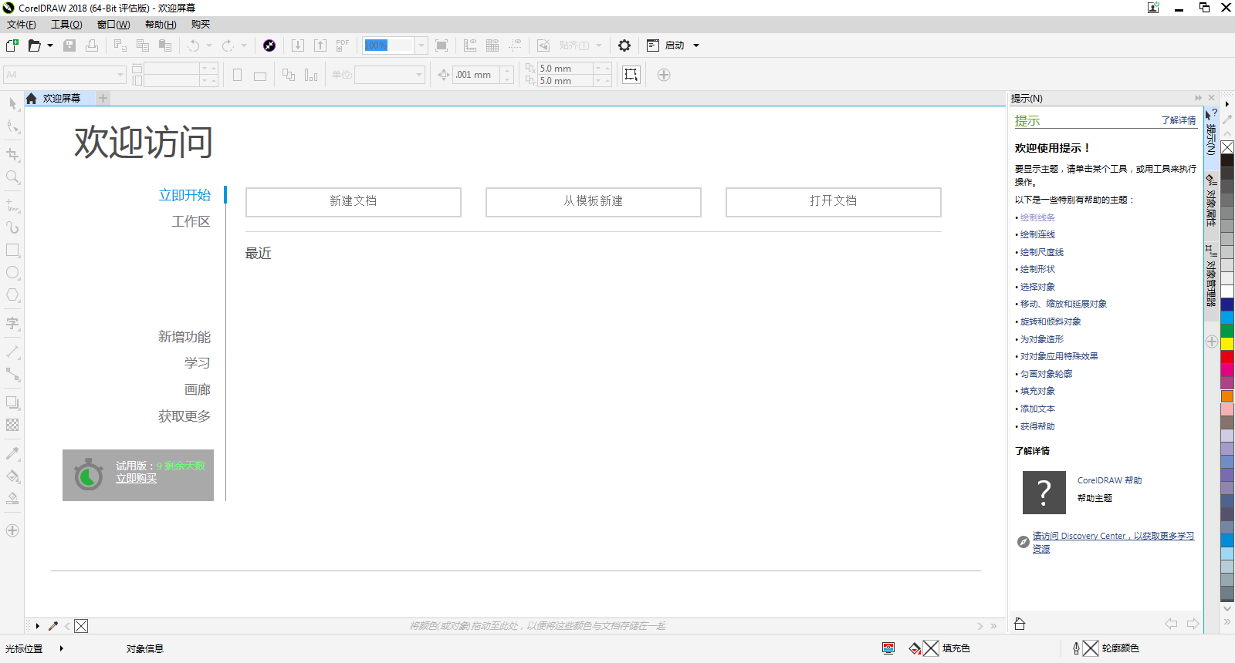
Task: Select the Artistic media tool
Action: [12, 227]
